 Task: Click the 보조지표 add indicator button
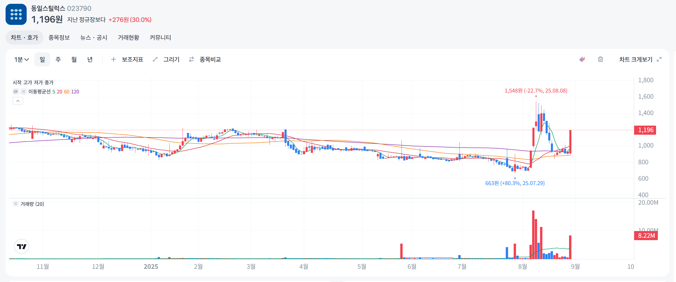pos(132,59)
